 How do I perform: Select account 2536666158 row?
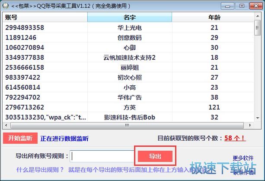pos(128,68)
